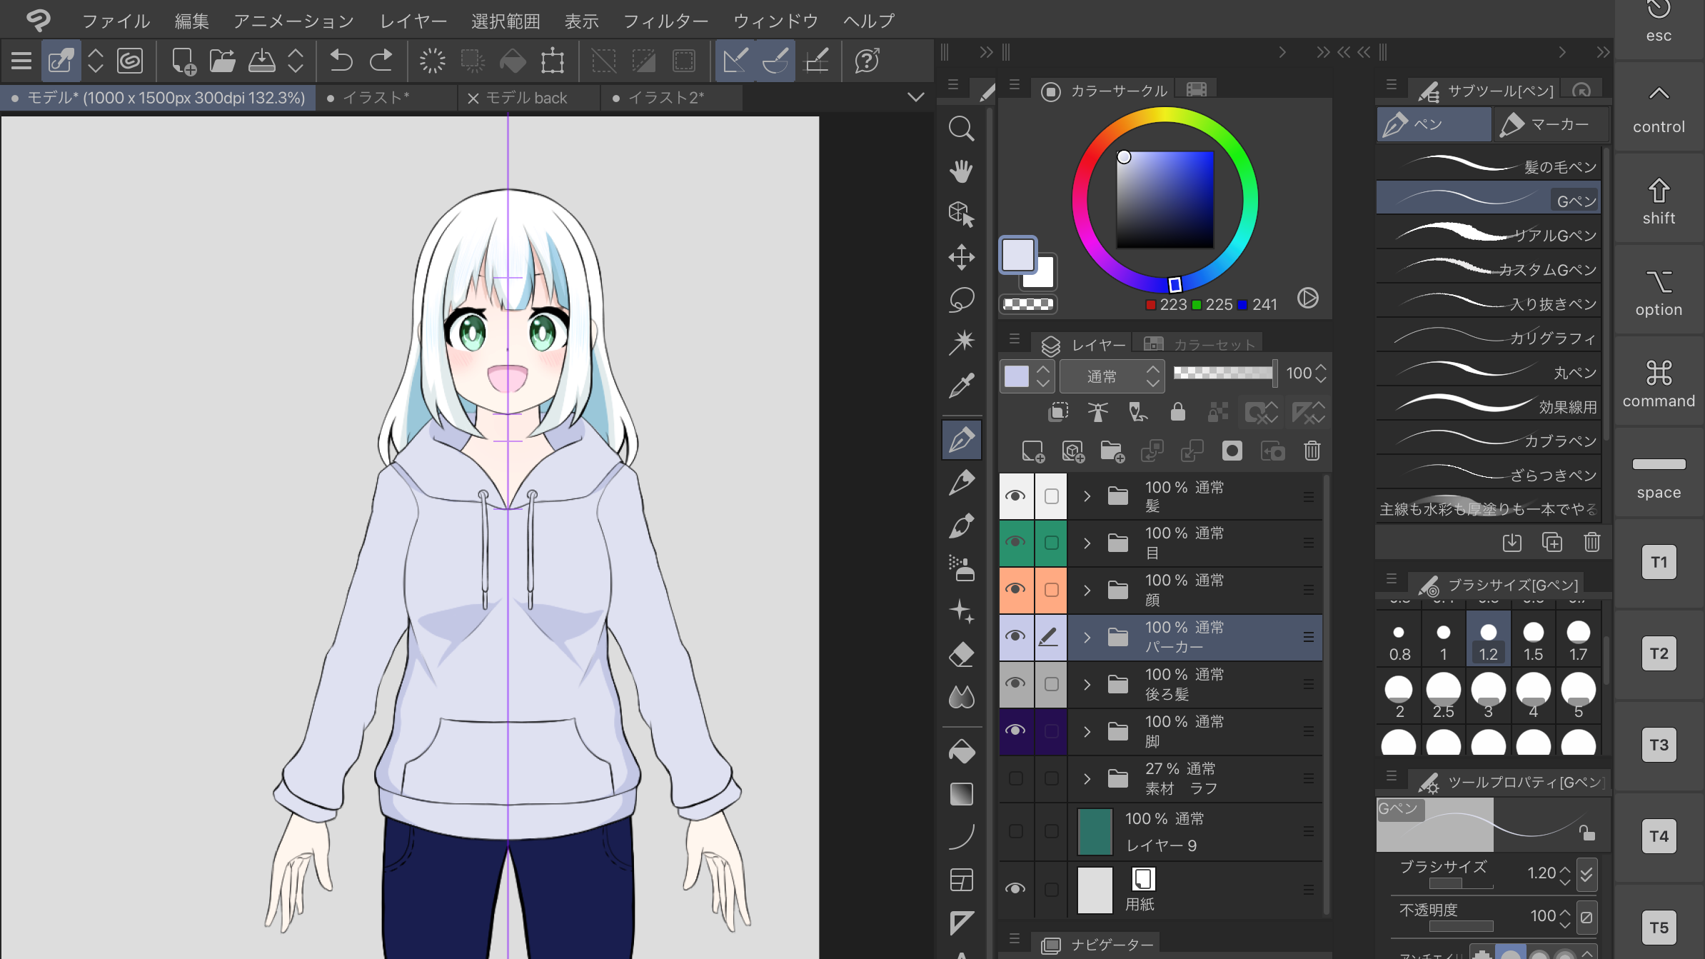Select the Airbrush tool
The image size is (1705, 959).
961,568
